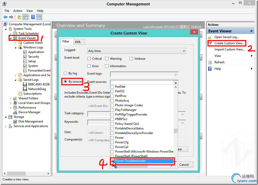The image size is (258, 185).
Task: Click the Local Users and Groups icon
Action: (x=15, y=103)
